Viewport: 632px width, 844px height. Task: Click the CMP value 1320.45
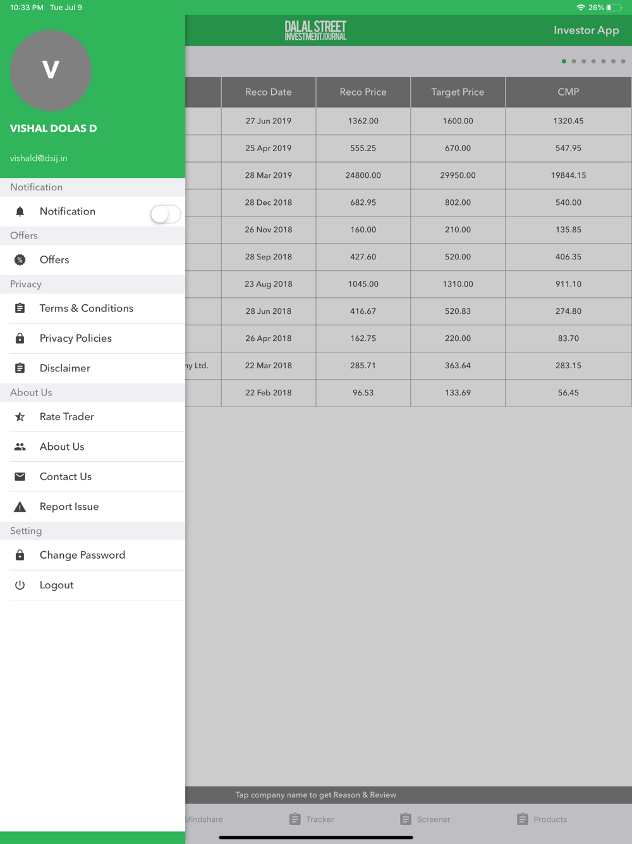pos(569,121)
